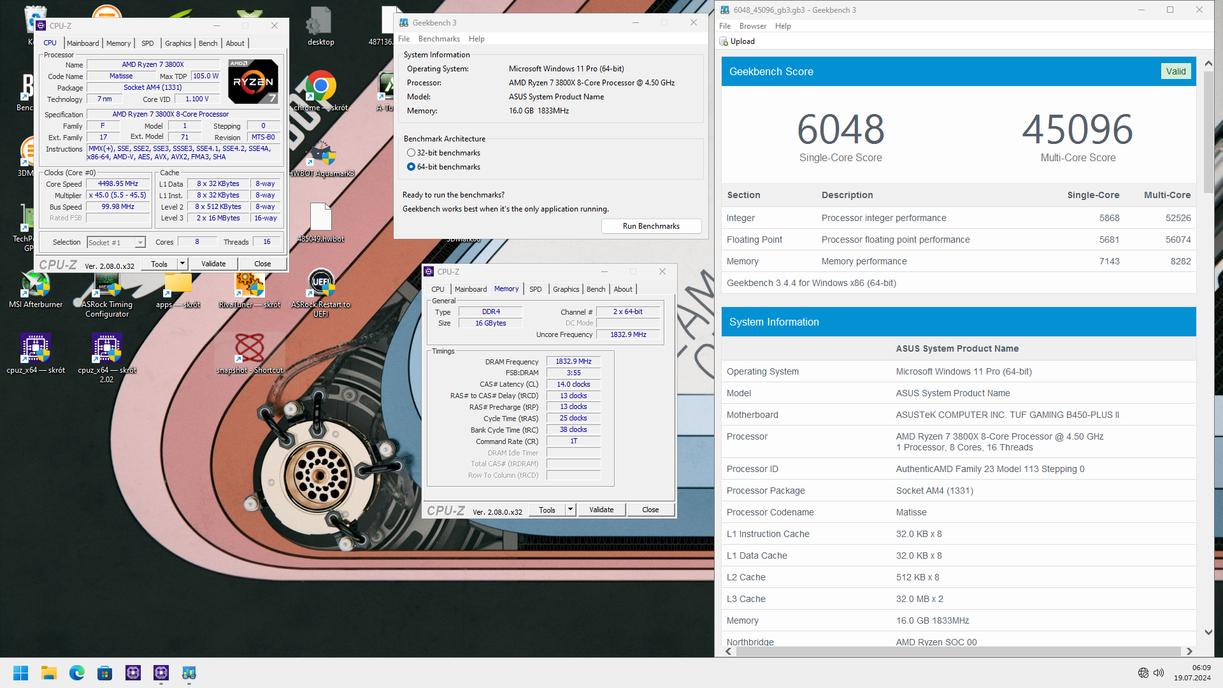
Task: Switch to Geekbench taskbar icon
Action: pos(189,673)
